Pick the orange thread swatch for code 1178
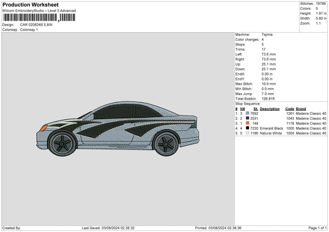Screen dimensions: 329x232 (x=248, y=123)
